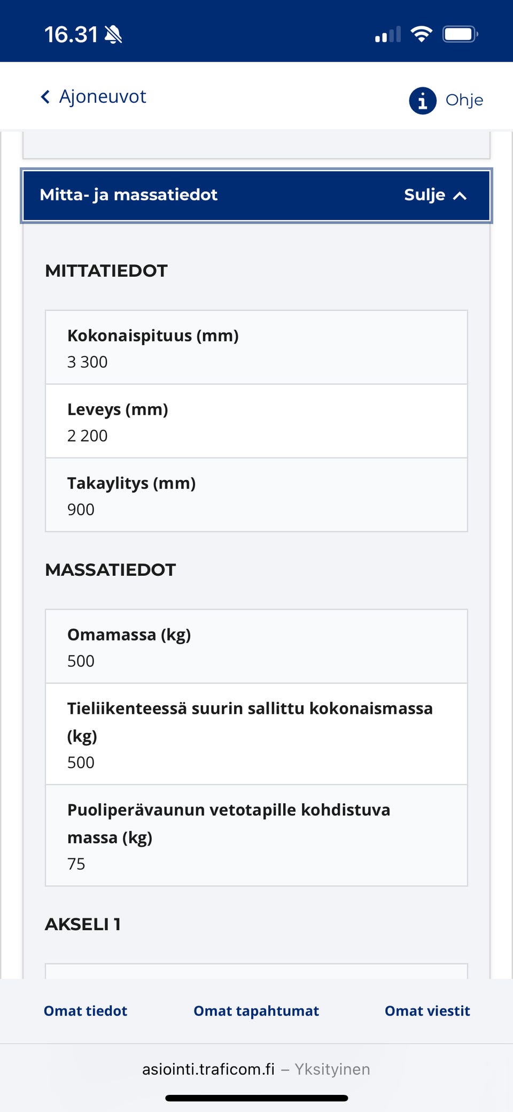This screenshot has height=1112, width=513.
Task: Expand the AKSELI 1 section
Action: [x=83, y=924]
